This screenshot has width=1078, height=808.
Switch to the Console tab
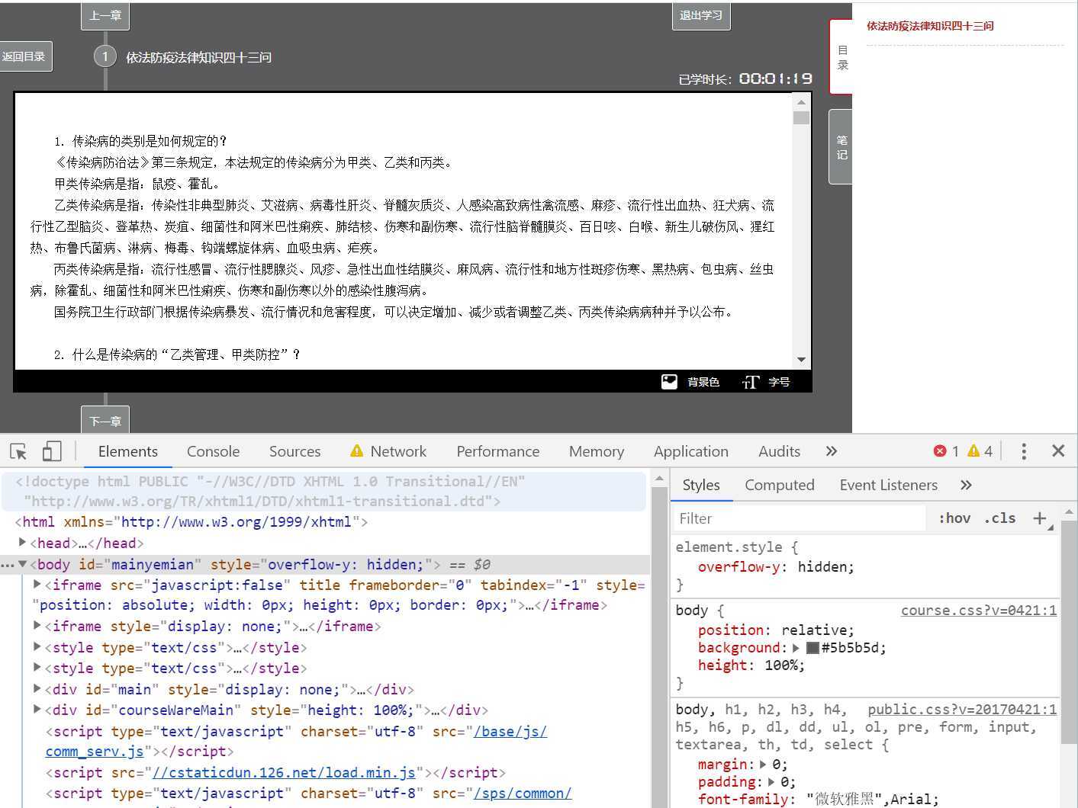[x=213, y=451]
